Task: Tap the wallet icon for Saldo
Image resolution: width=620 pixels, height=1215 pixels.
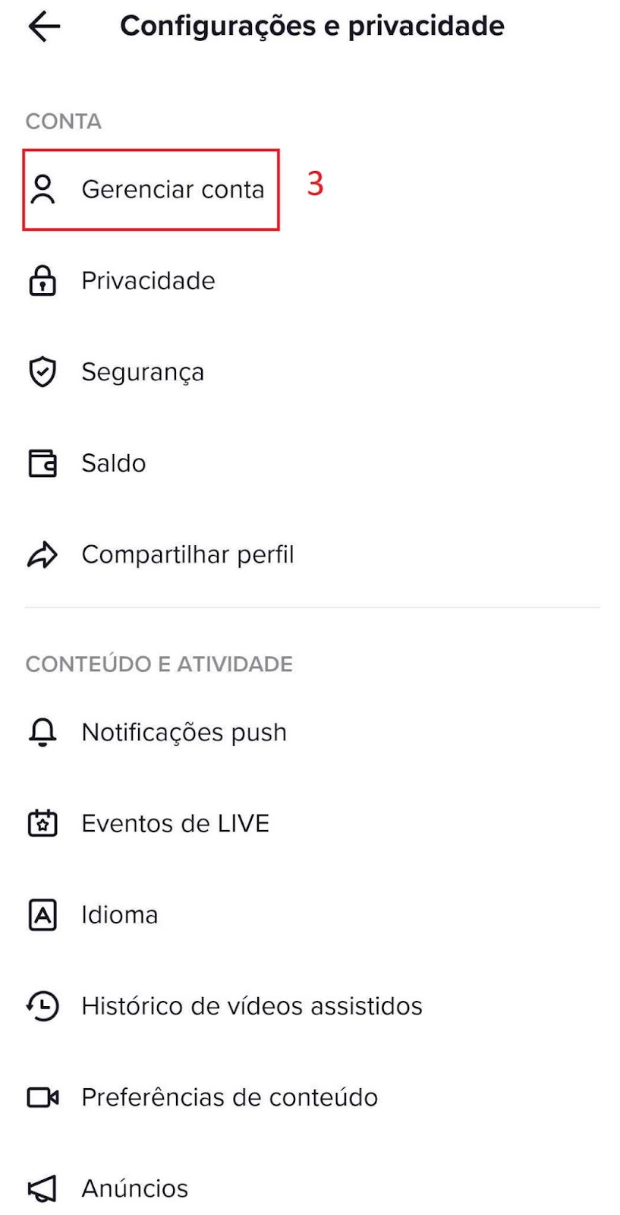Action: pyautogui.click(x=42, y=463)
